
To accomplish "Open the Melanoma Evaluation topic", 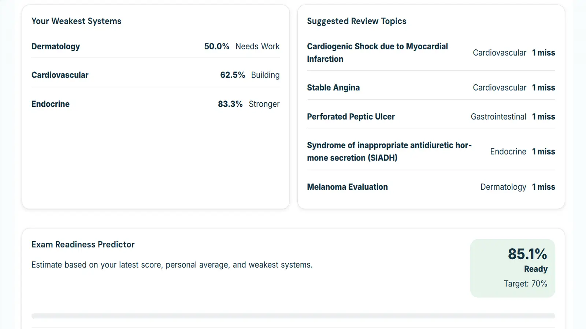I will coord(347,187).
